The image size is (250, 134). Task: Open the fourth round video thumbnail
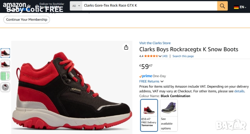pyautogui.click(x=5, y=87)
